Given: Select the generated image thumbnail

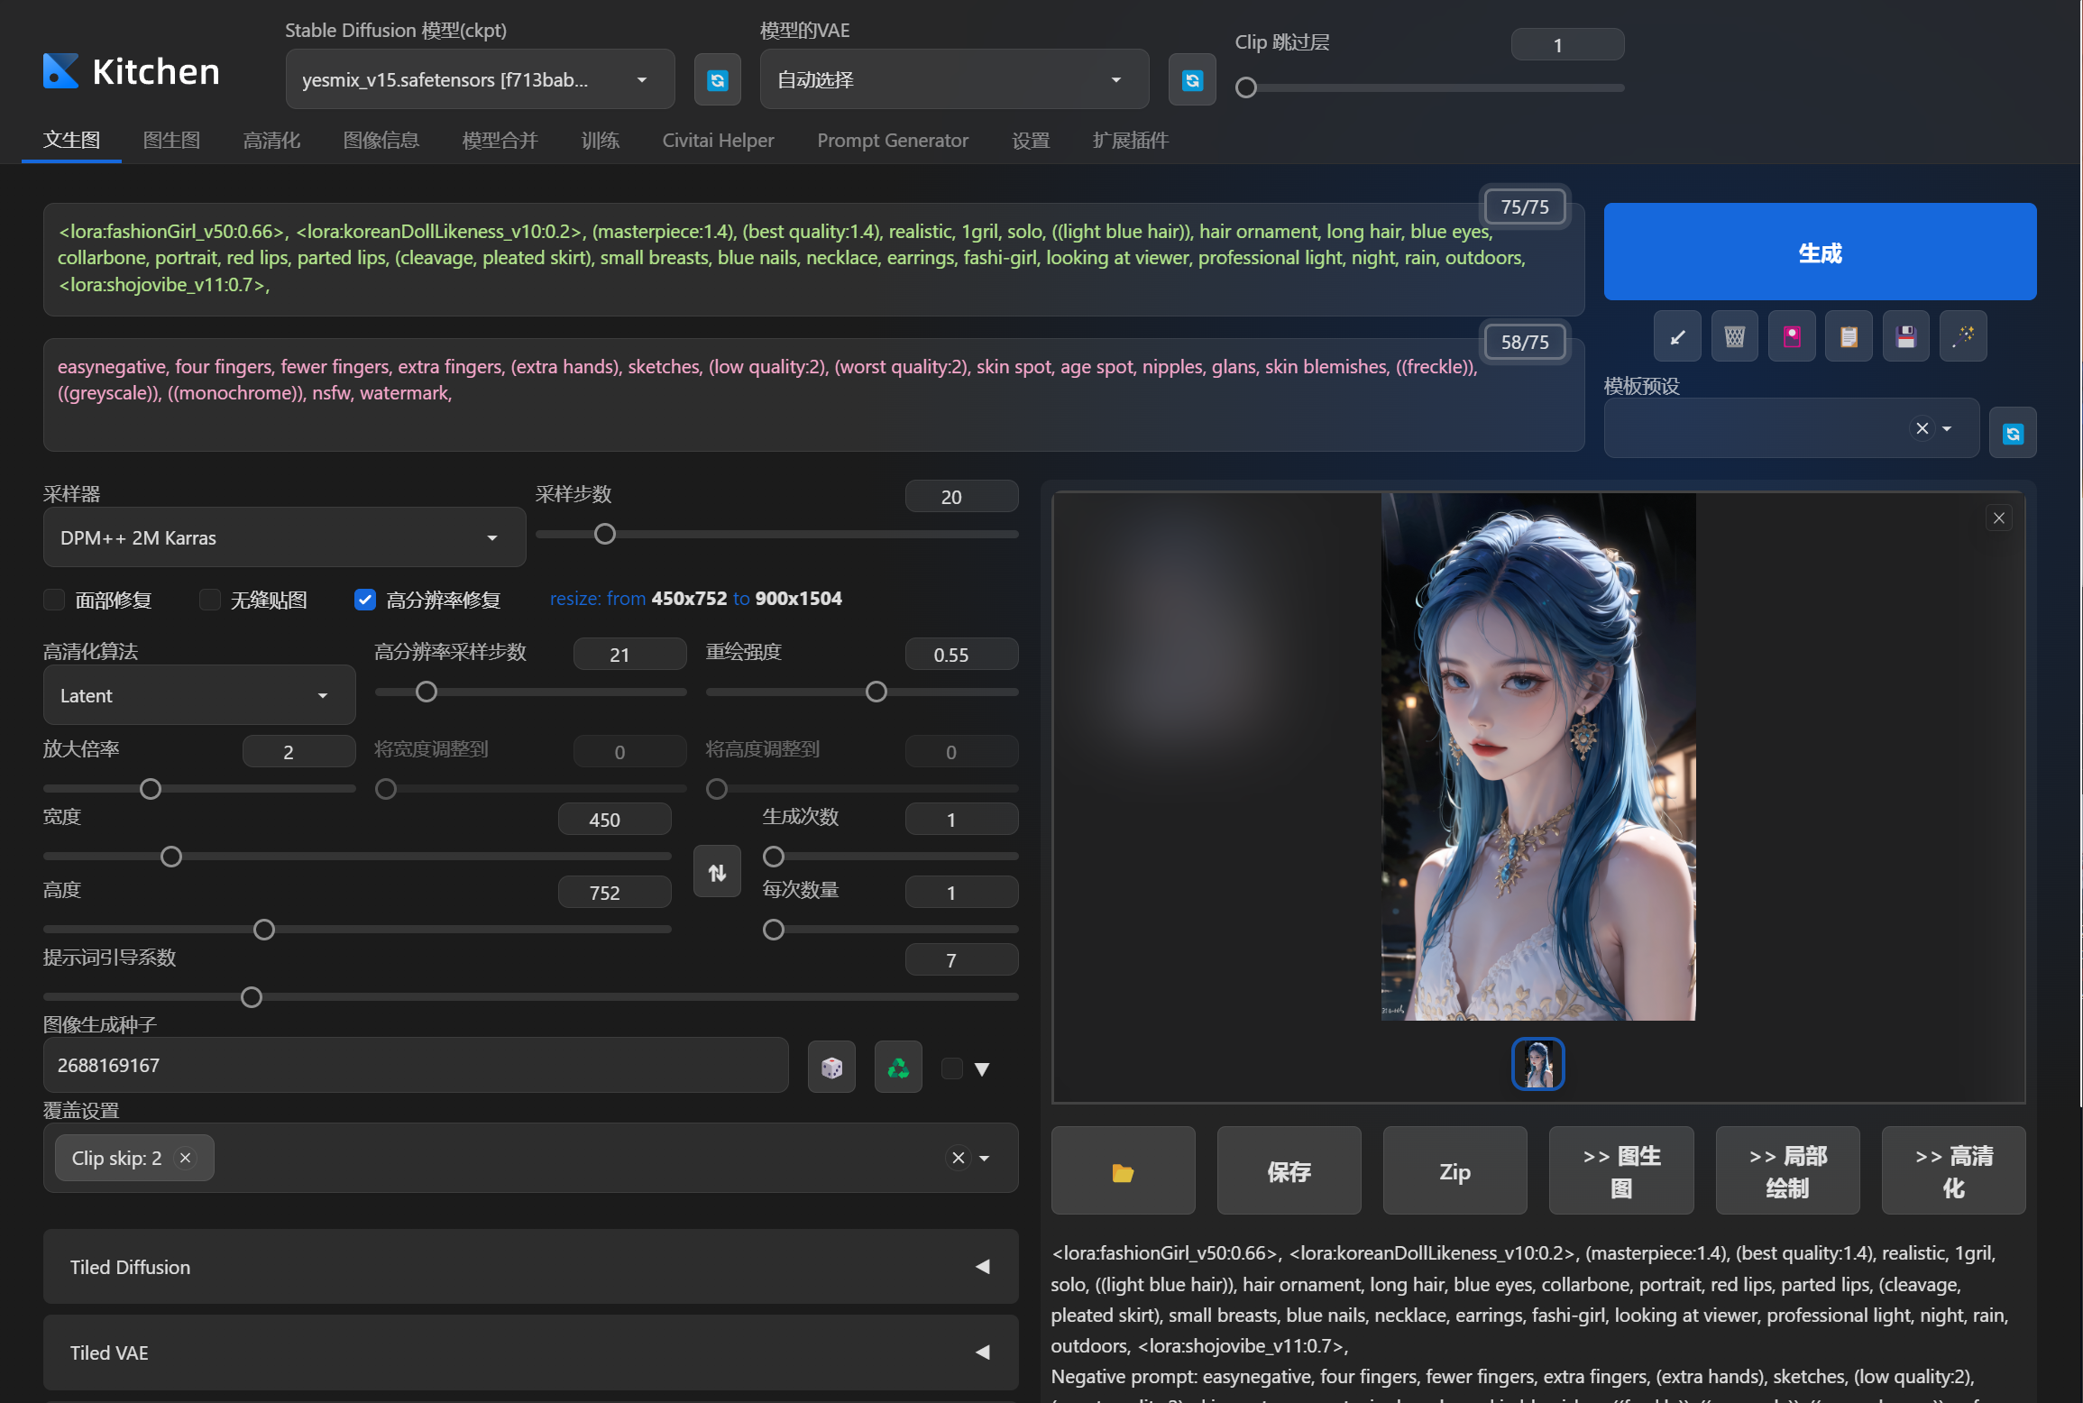Looking at the screenshot, I should click(x=1537, y=1064).
